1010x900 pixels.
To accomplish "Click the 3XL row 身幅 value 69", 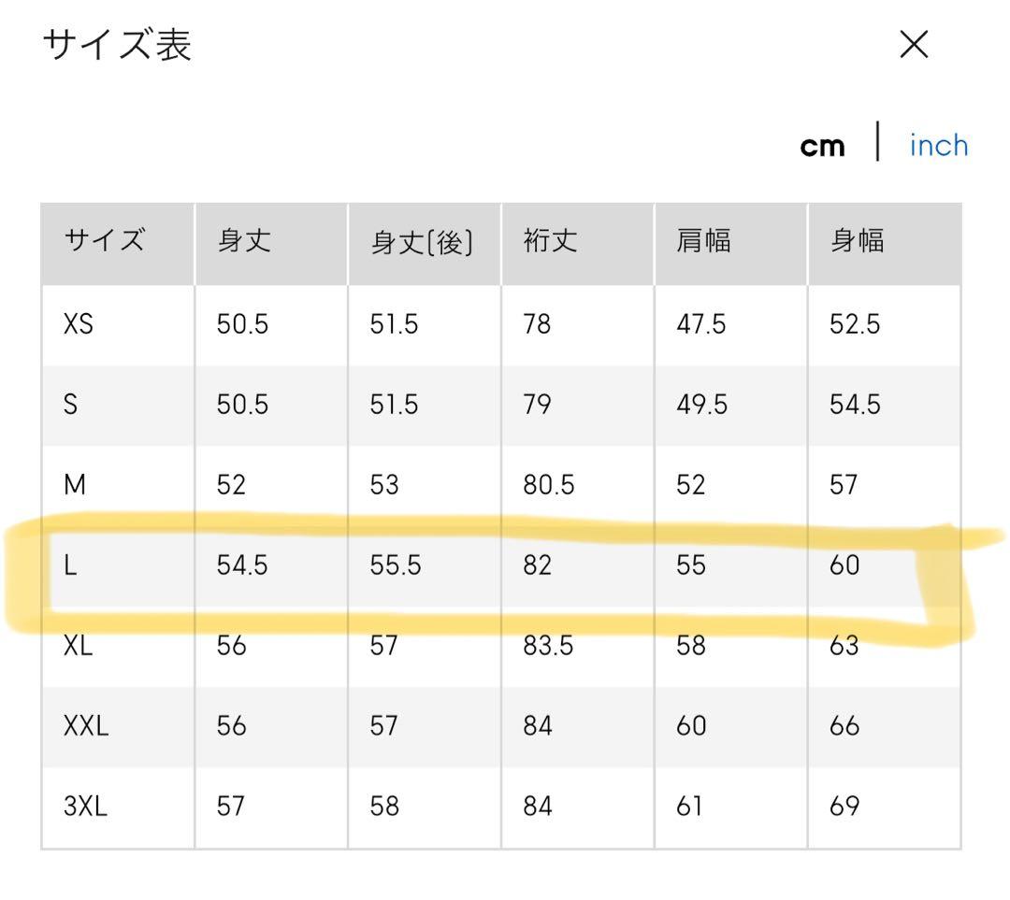I will coord(844,807).
